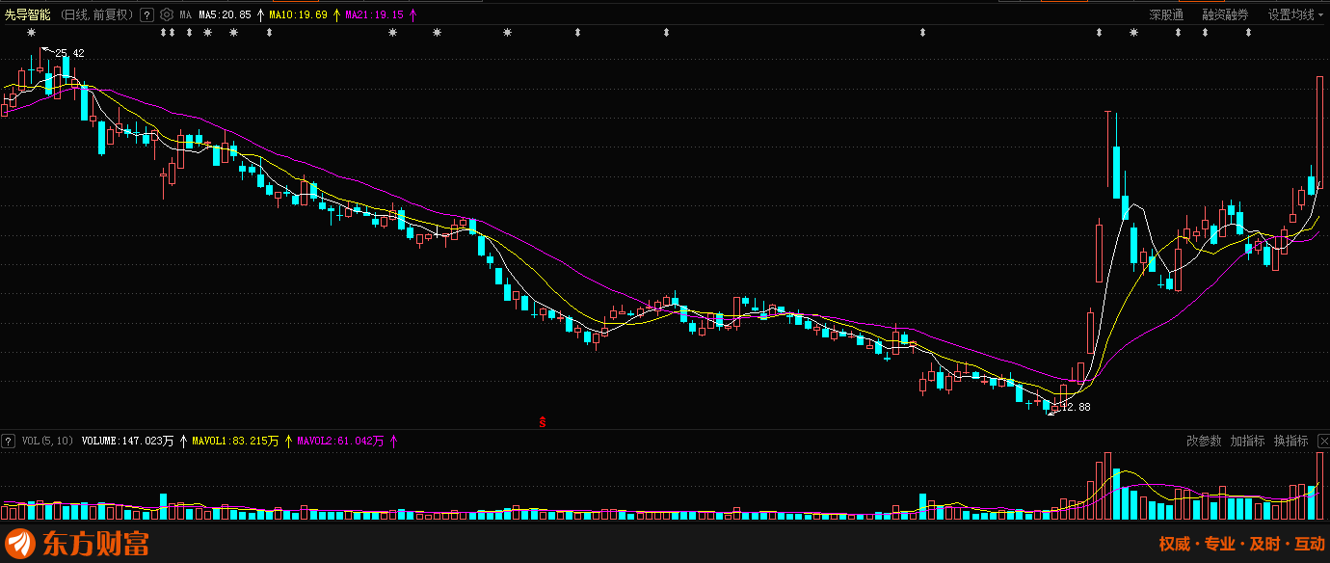Open the 日线,前复权 period selector
The image size is (1330, 563).
point(97,15)
